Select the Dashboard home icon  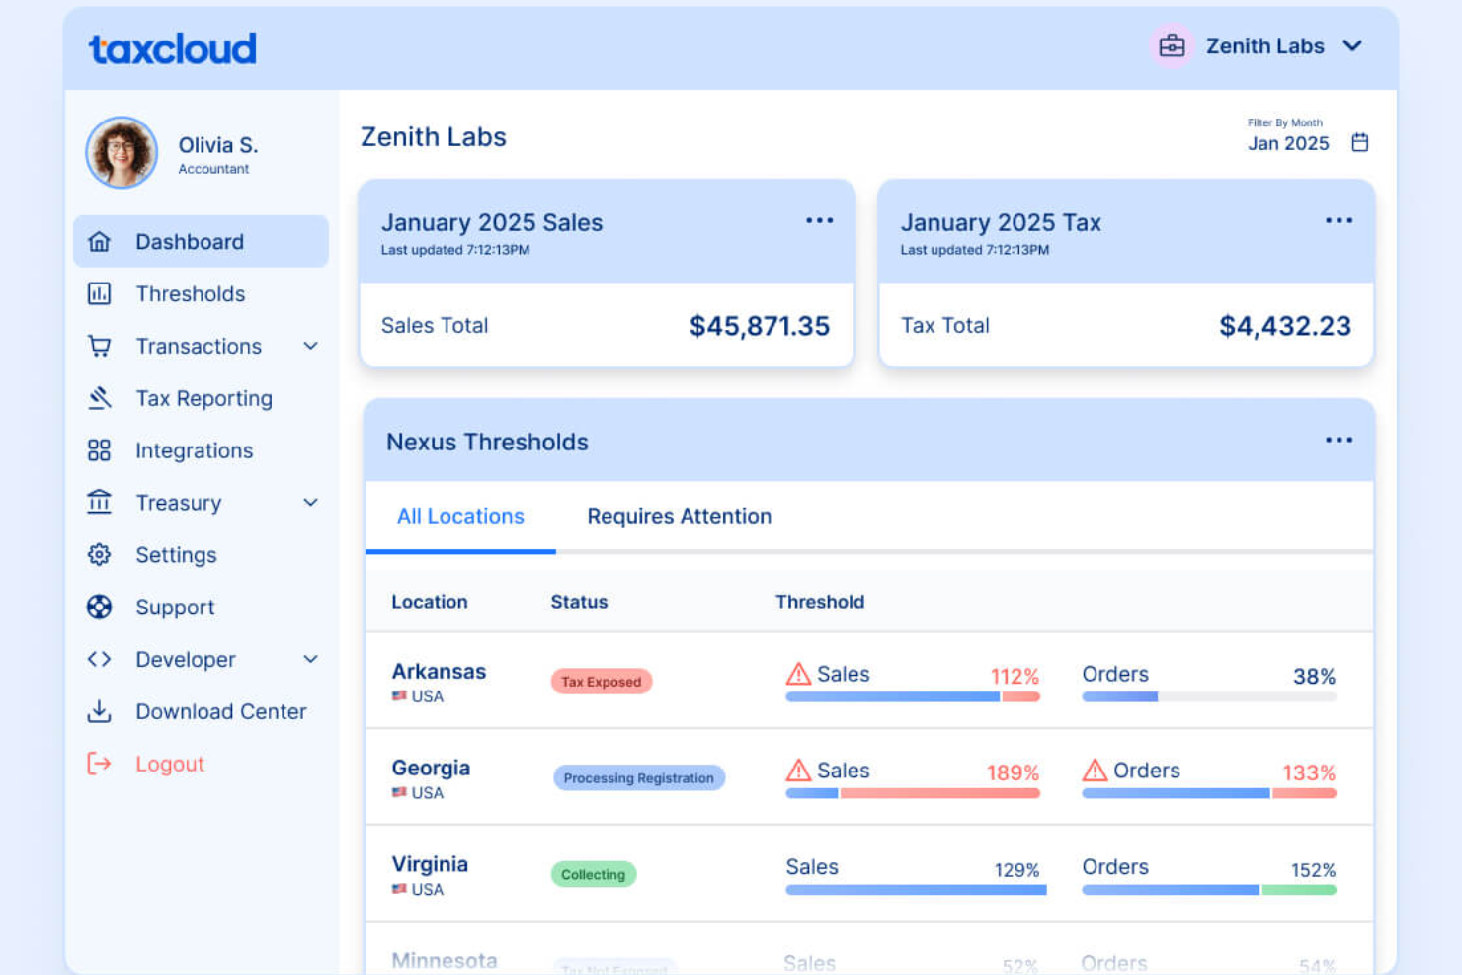(x=100, y=241)
